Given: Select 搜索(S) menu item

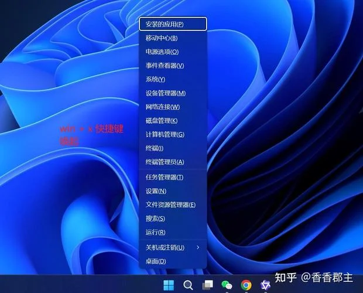Looking at the screenshot, I should coord(173,218).
